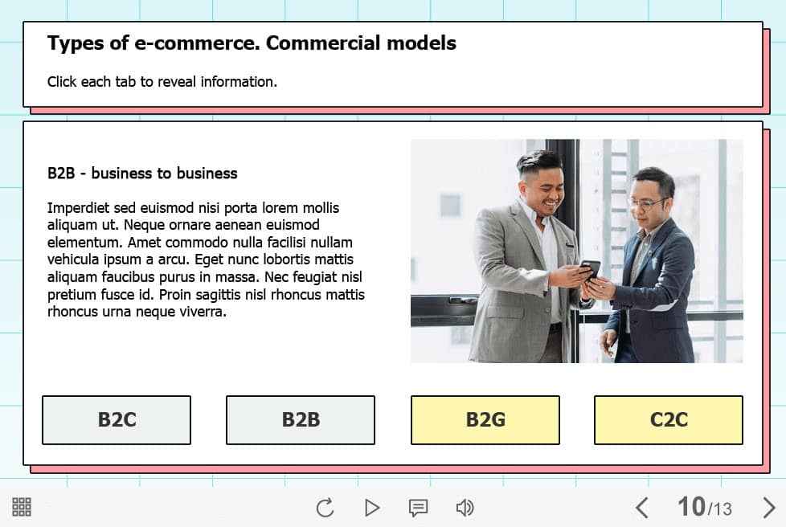
Task: Open the yellow B2G tab
Action: tap(485, 420)
